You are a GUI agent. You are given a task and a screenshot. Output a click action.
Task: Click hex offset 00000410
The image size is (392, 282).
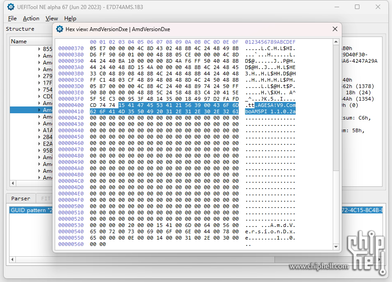click(x=71, y=111)
